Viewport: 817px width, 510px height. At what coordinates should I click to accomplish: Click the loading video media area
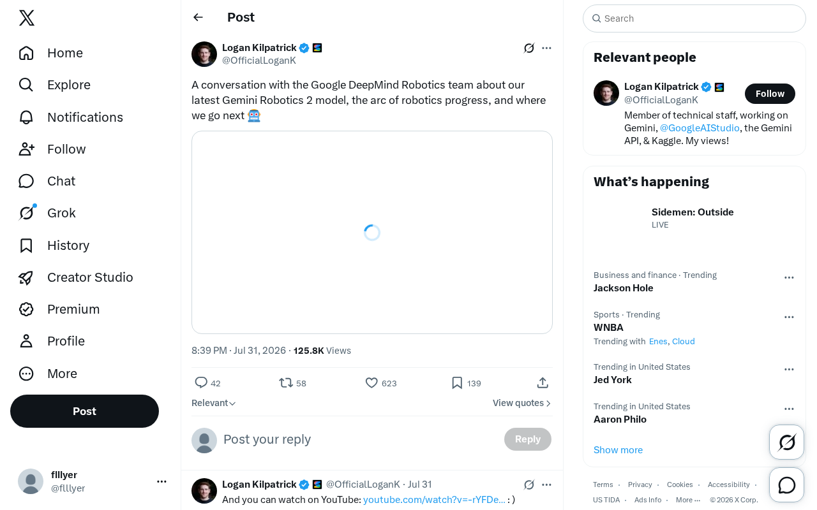372,232
